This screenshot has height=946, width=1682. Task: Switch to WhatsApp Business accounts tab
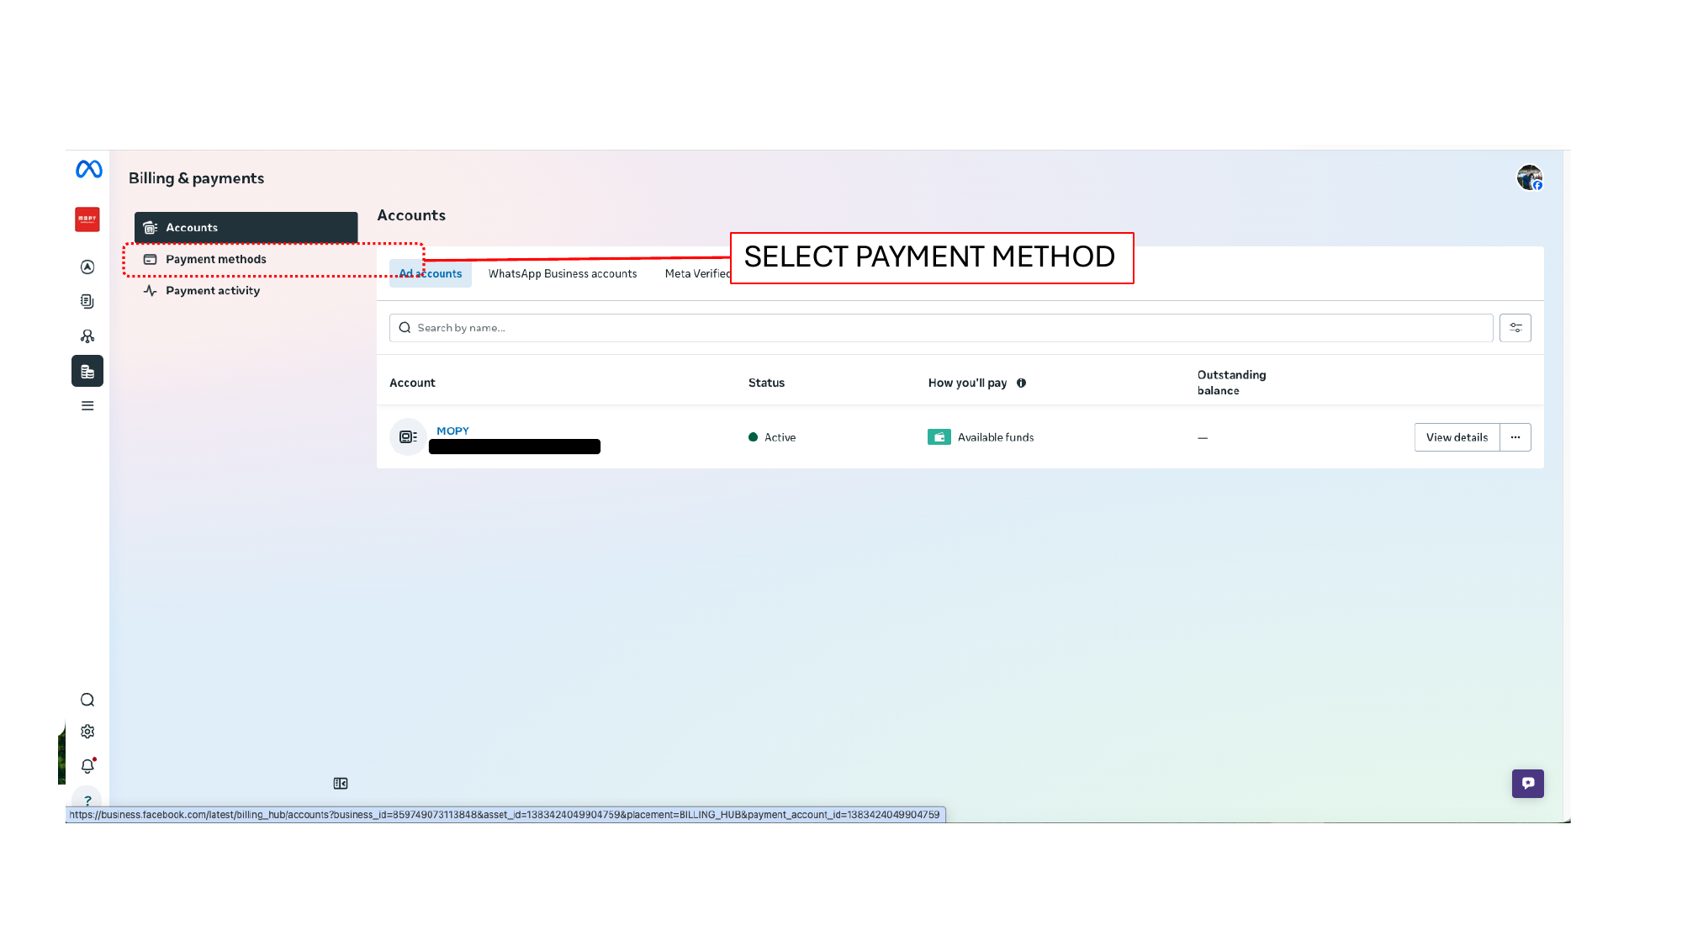[563, 273]
